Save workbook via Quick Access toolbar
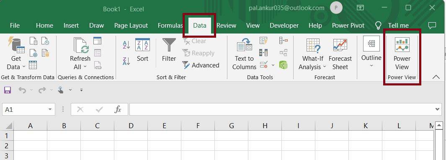Image resolution: width=446 pixels, height=160 pixels. pos(8,90)
